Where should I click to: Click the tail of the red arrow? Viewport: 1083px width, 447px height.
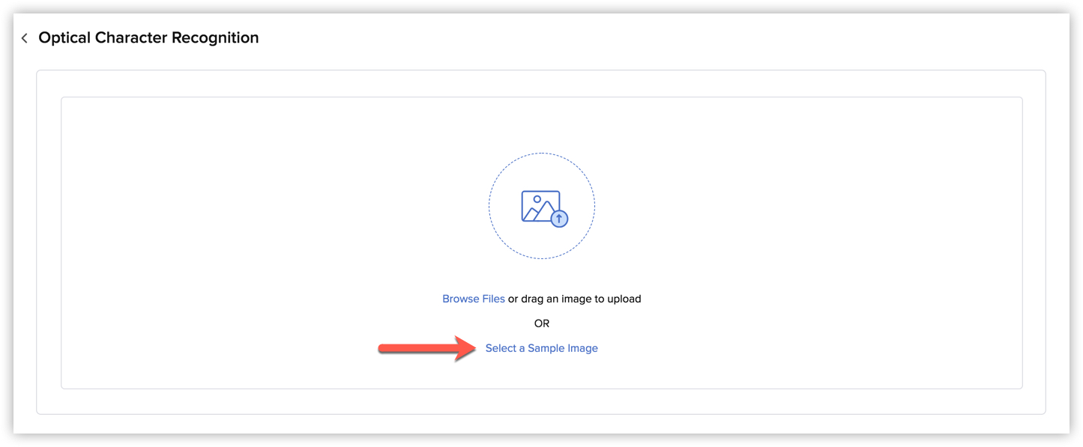tap(390, 348)
